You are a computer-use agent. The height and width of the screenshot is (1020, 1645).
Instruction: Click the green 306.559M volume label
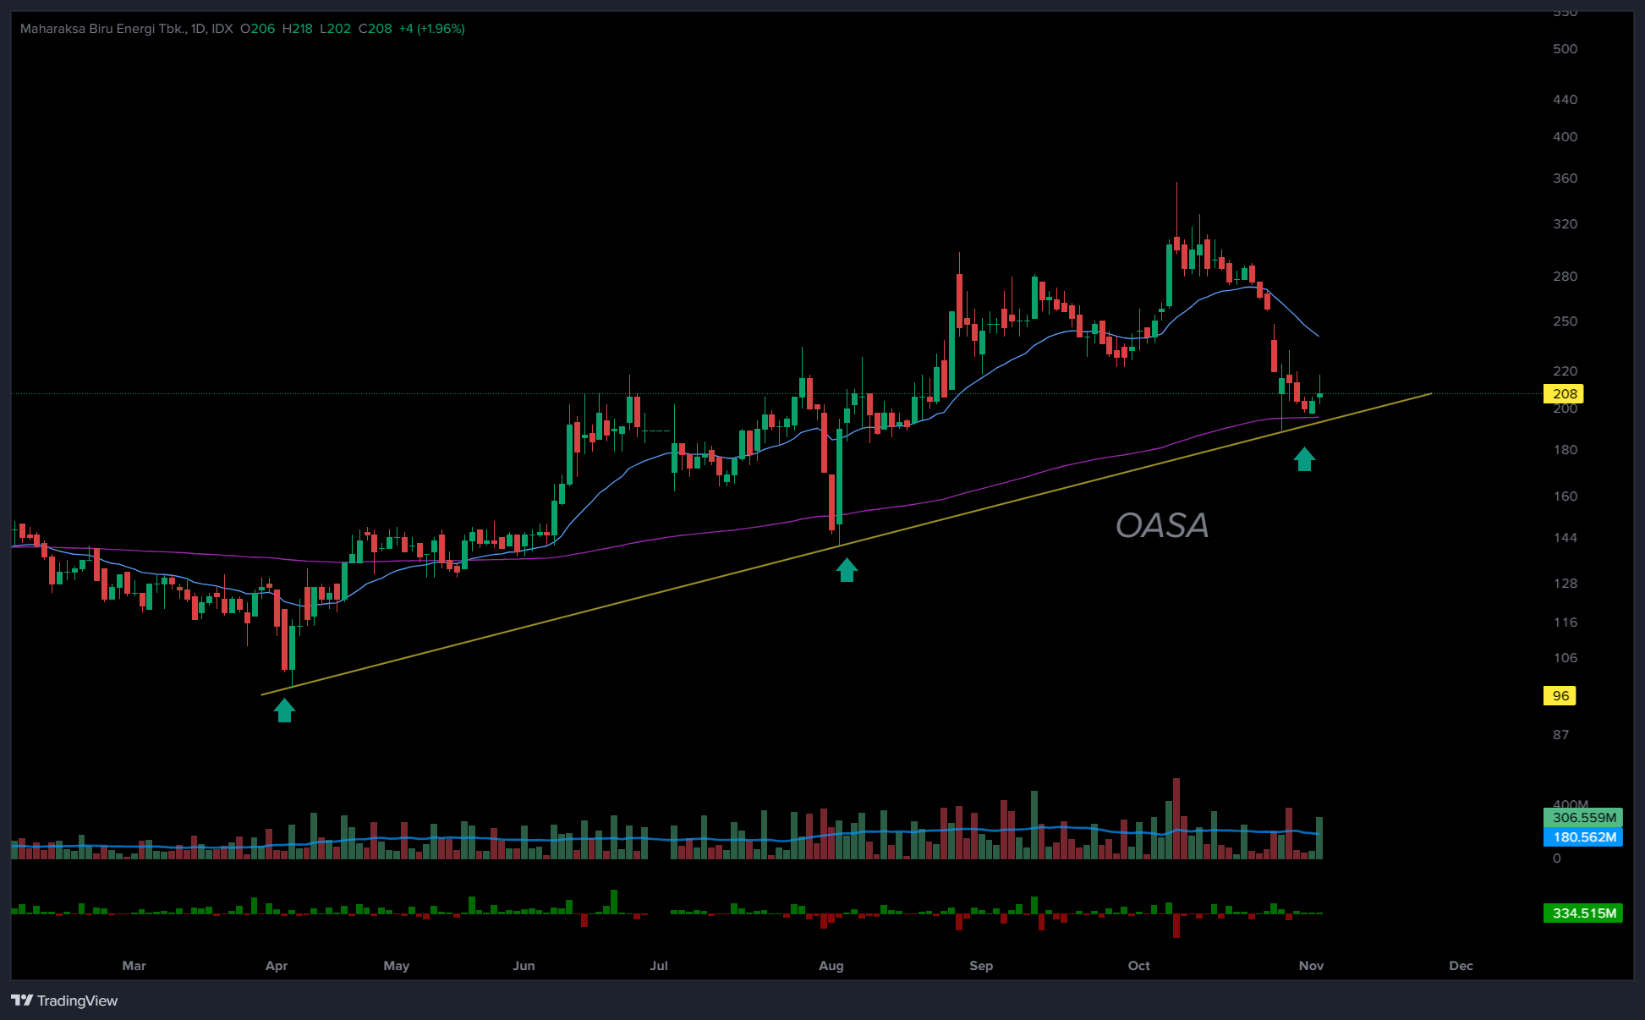(x=1583, y=818)
